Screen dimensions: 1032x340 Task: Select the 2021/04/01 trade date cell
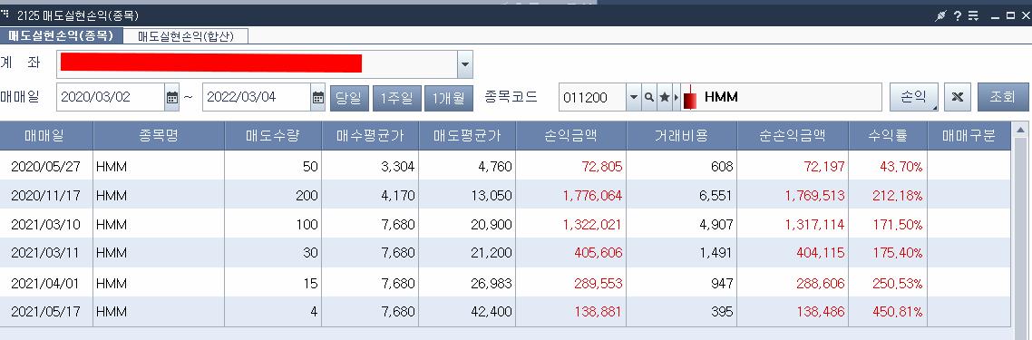pyautogui.click(x=45, y=284)
